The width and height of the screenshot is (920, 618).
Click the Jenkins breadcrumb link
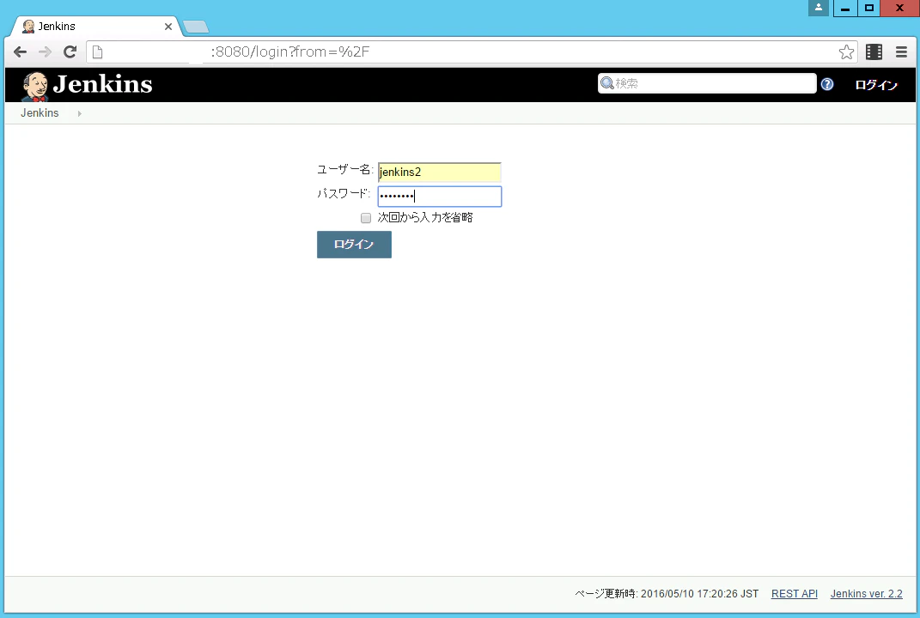tap(40, 113)
